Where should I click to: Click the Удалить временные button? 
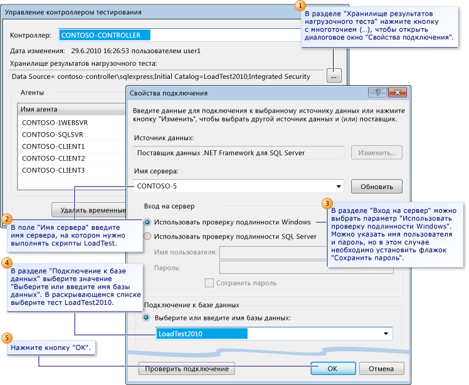pos(89,210)
